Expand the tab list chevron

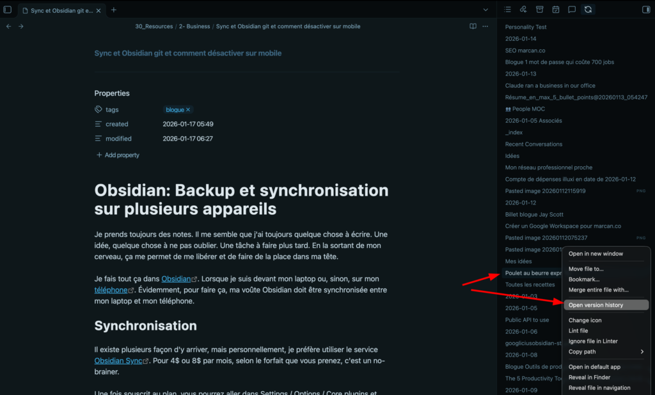[x=485, y=10]
